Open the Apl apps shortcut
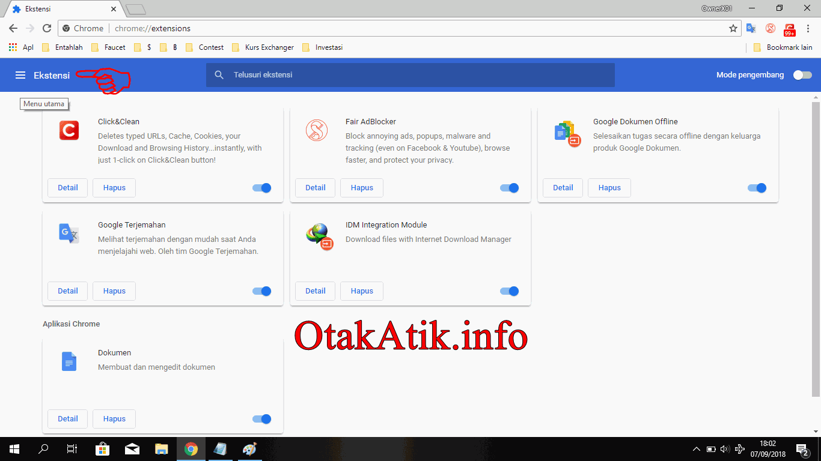821x461 pixels. pyautogui.click(x=21, y=47)
